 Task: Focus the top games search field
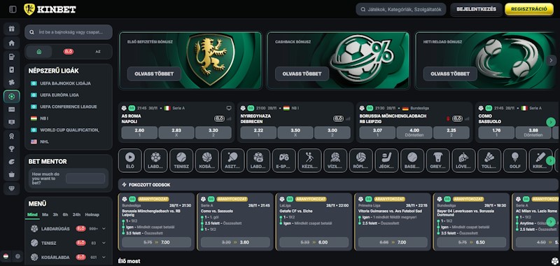pyautogui.click(x=400, y=9)
